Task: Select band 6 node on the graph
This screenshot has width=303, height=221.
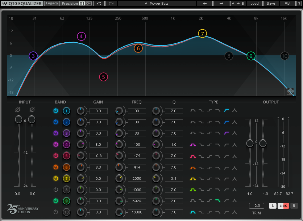Action: (x=138, y=48)
